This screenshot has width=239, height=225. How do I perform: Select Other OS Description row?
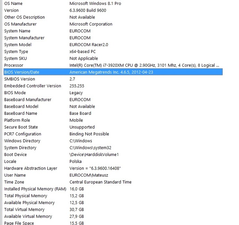click(113, 17)
